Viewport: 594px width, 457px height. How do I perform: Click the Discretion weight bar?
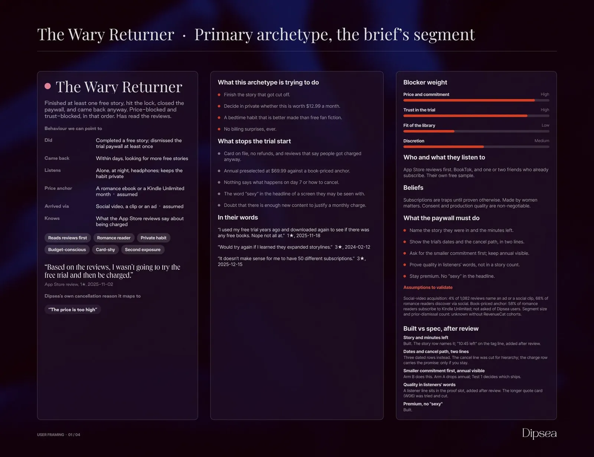pos(476,147)
